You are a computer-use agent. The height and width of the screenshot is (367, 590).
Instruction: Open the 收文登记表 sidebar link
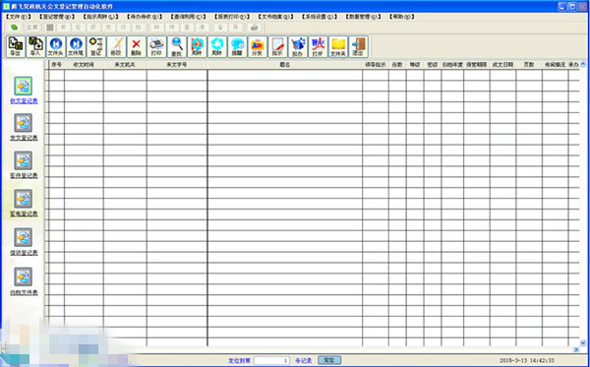[24, 101]
